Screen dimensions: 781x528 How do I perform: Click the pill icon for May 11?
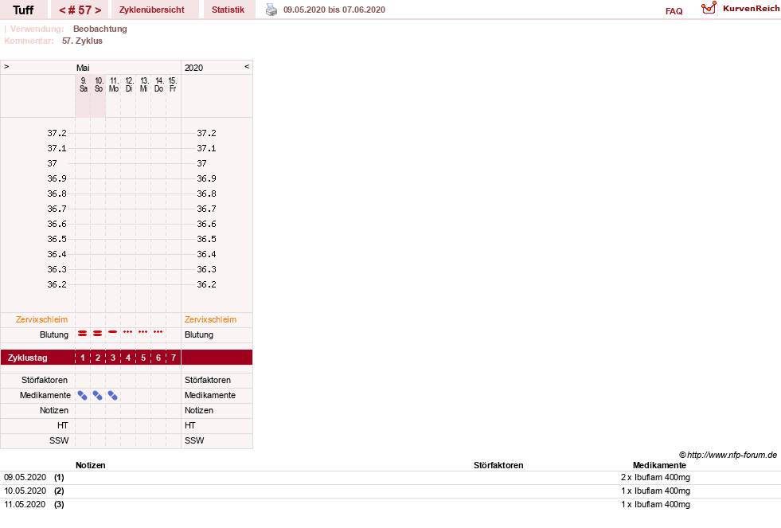112,396
